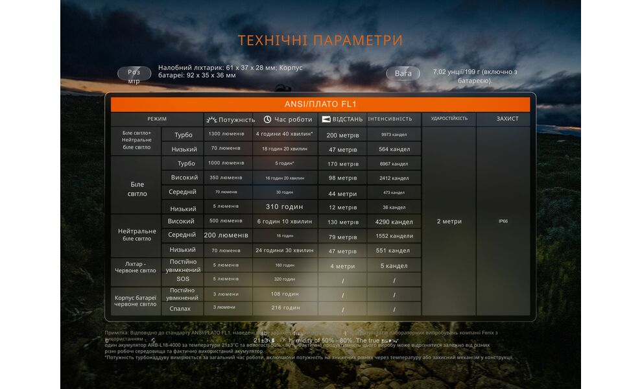This screenshot has height=389, width=642.
Task: Switch to the ANSI/ПЛАТО FL1 tab
Action: [x=321, y=102]
